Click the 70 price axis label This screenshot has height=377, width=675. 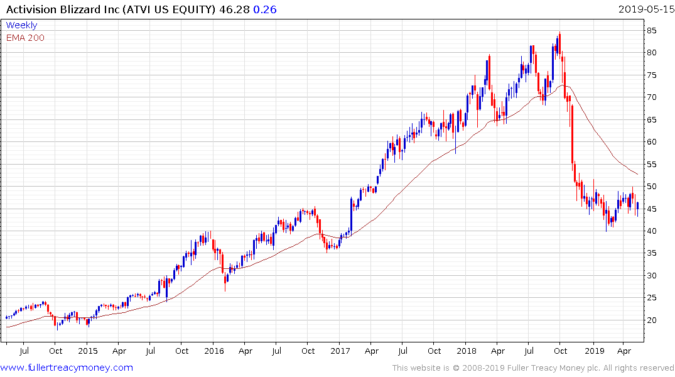point(651,97)
